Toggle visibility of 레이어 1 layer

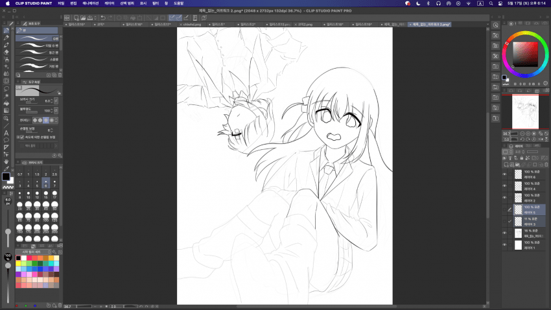click(x=504, y=246)
